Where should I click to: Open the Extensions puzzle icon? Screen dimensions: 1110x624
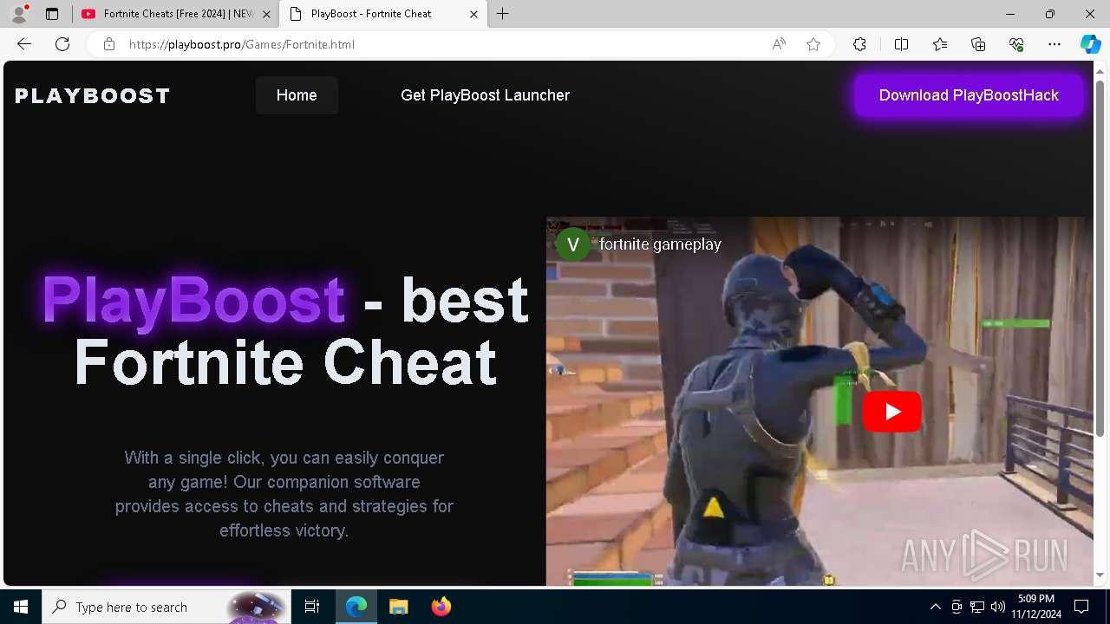point(859,44)
